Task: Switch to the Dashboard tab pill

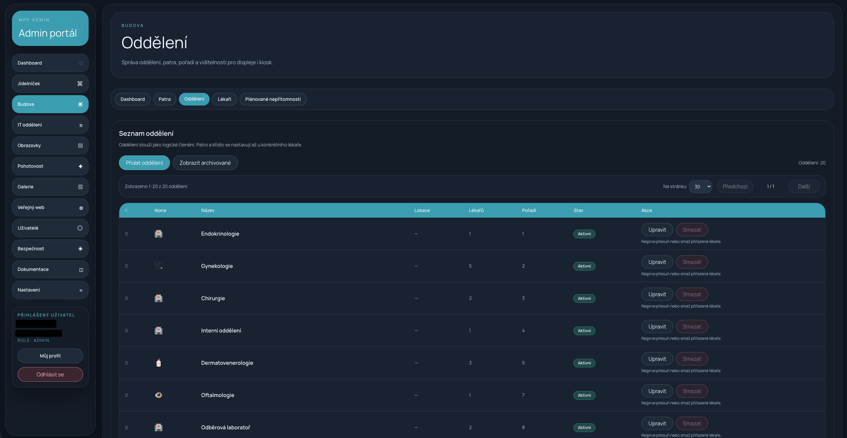Action: (x=133, y=99)
